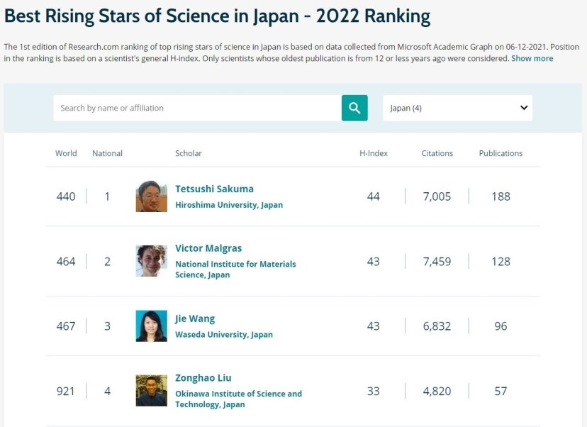Open Tetsushi Sakuma scholar name link
Viewport: 587px width, 427px height.
pyautogui.click(x=214, y=189)
